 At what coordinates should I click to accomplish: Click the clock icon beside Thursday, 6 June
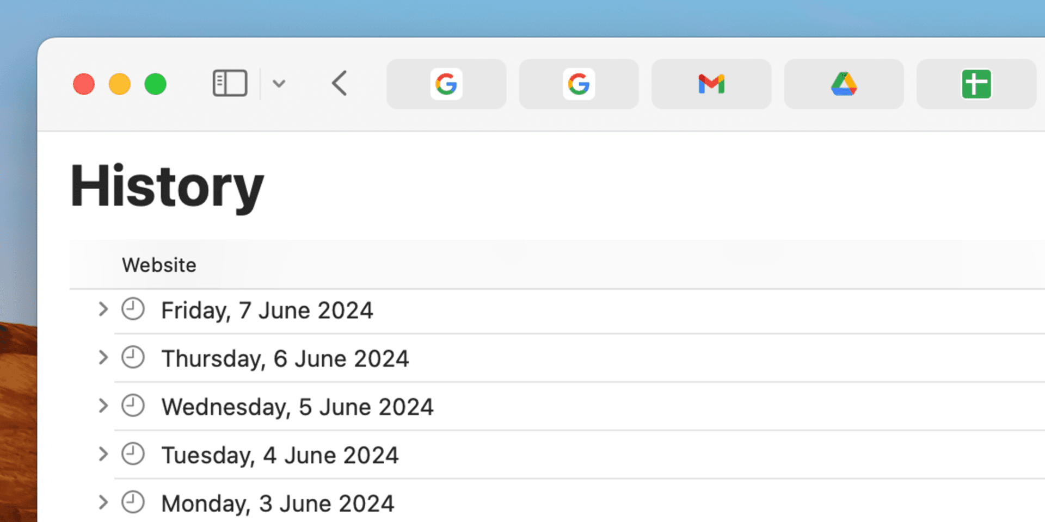132,357
